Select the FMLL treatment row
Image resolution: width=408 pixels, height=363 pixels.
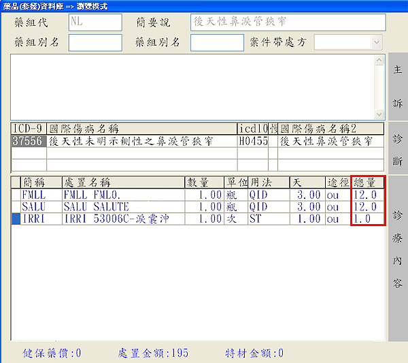[x=102, y=194]
